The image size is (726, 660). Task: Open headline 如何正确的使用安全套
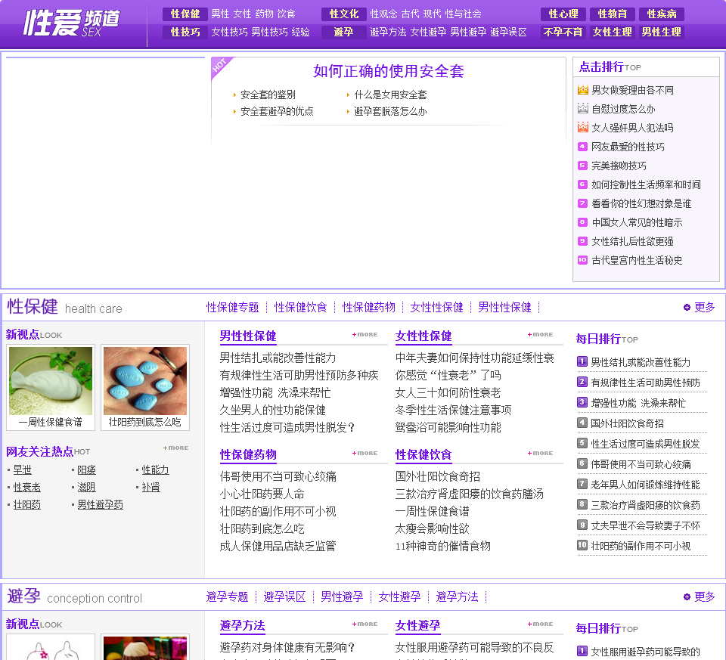(389, 71)
